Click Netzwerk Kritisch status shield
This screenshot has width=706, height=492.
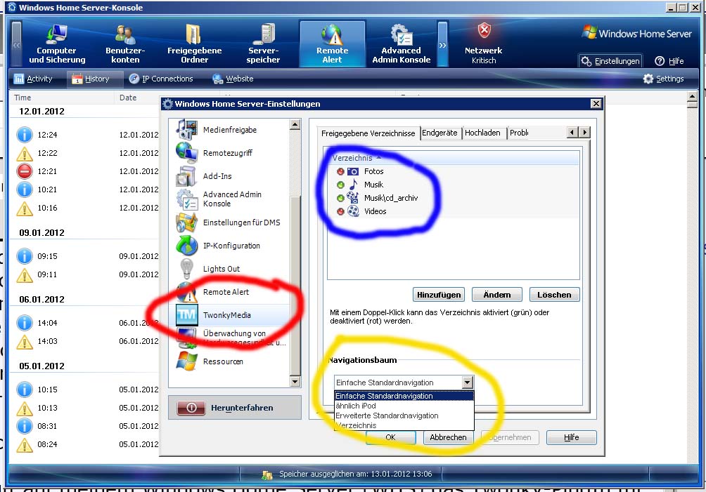pyautogui.click(x=484, y=31)
